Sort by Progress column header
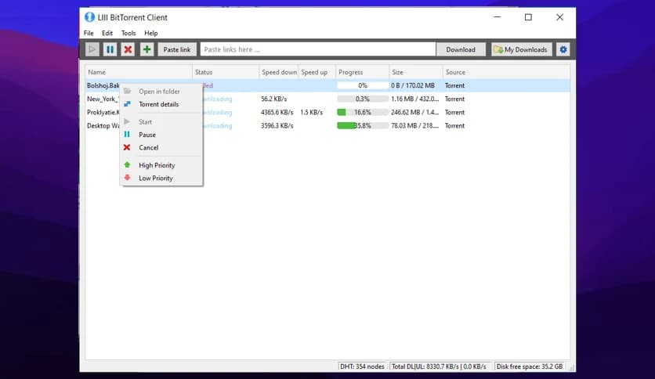This screenshot has width=655, height=379. [363, 72]
